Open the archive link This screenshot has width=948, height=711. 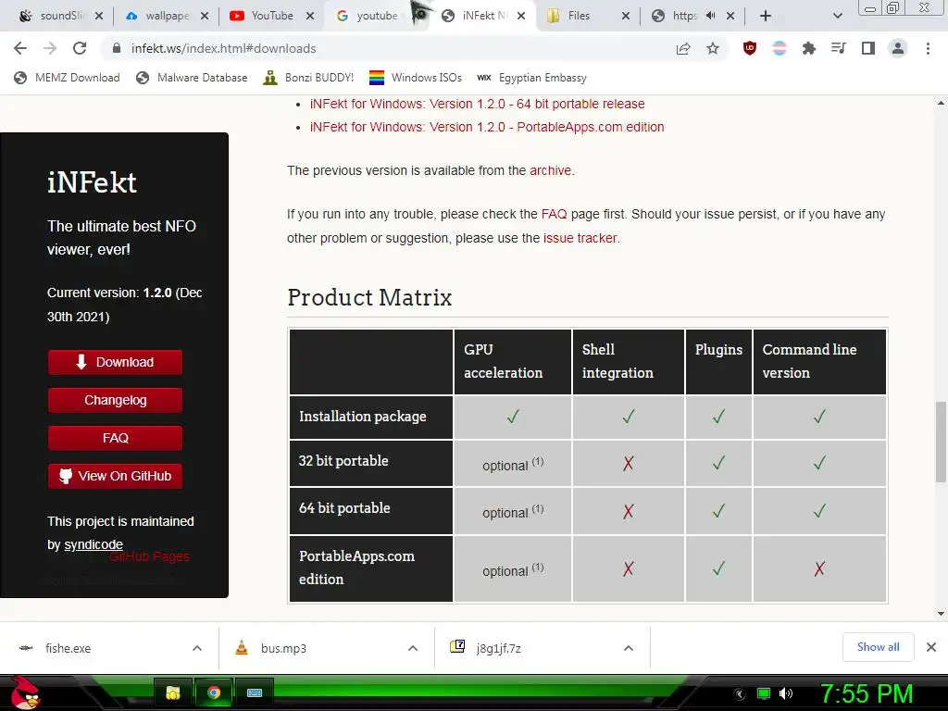click(x=550, y=170)
